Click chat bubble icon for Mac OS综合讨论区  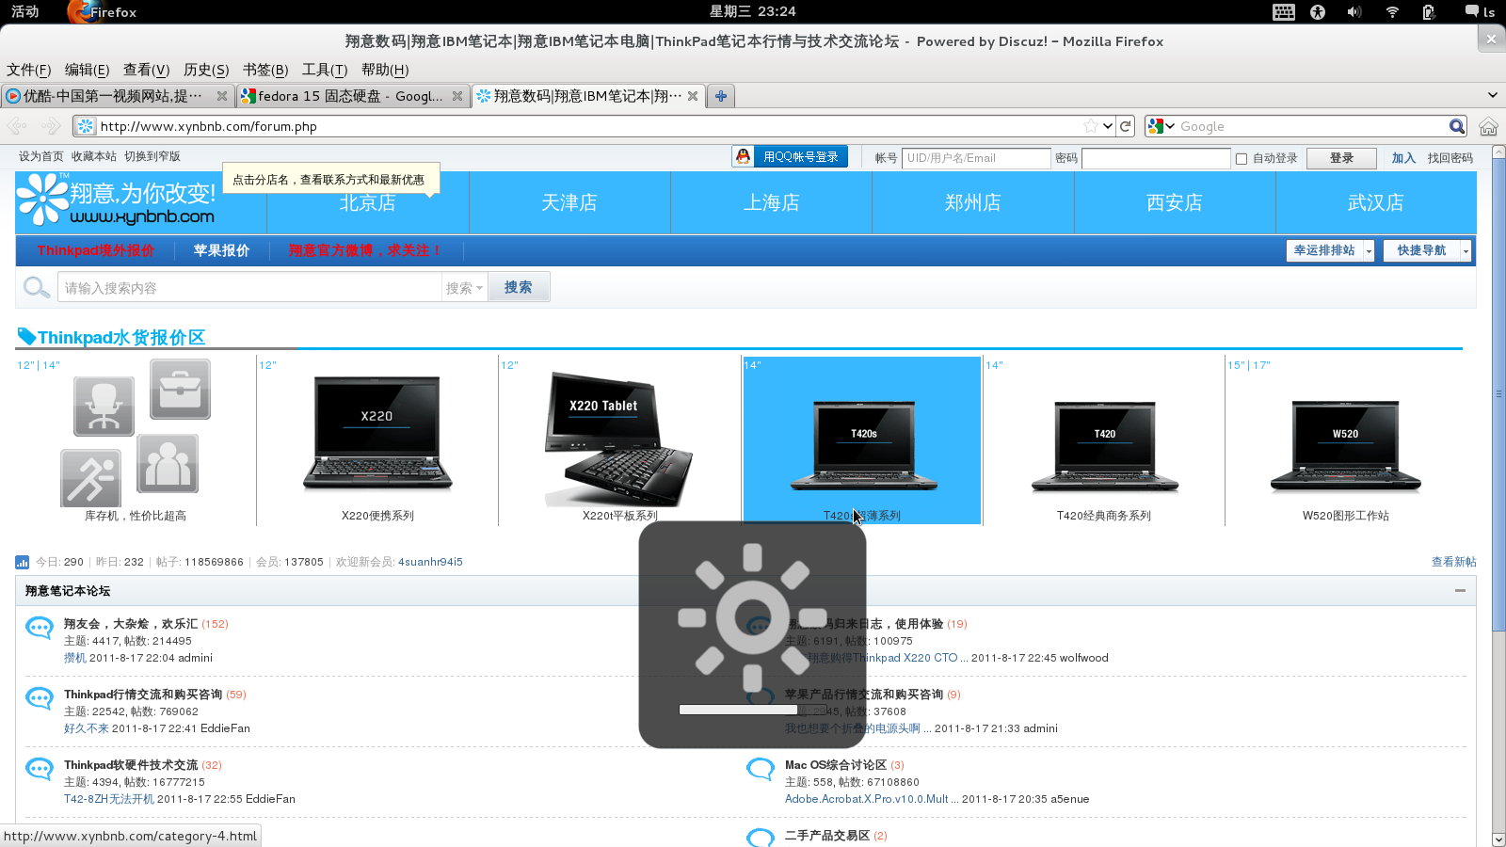click(x=760, y=768)
